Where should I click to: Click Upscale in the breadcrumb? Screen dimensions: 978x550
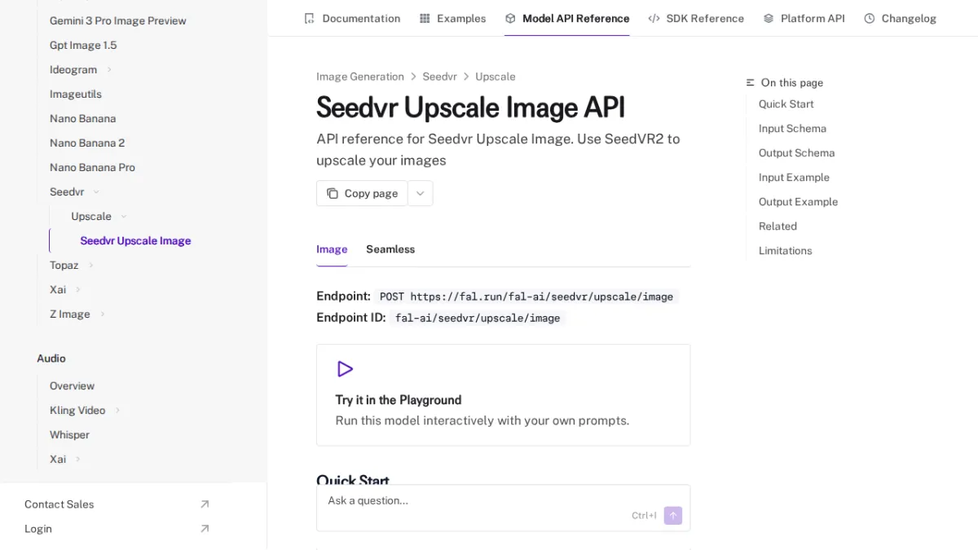pos(496,77)
